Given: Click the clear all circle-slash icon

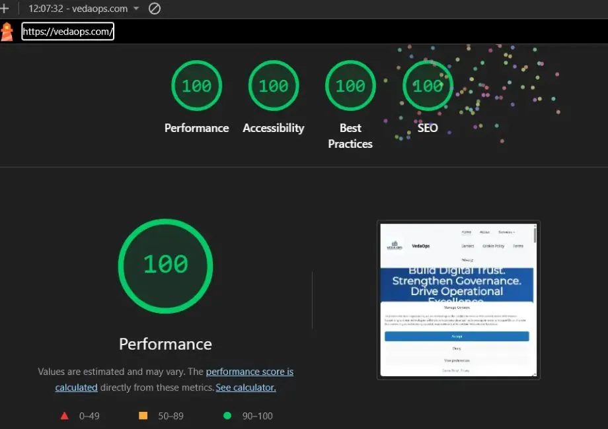Looking at the screenshot, I should click(x=155, y=9).
